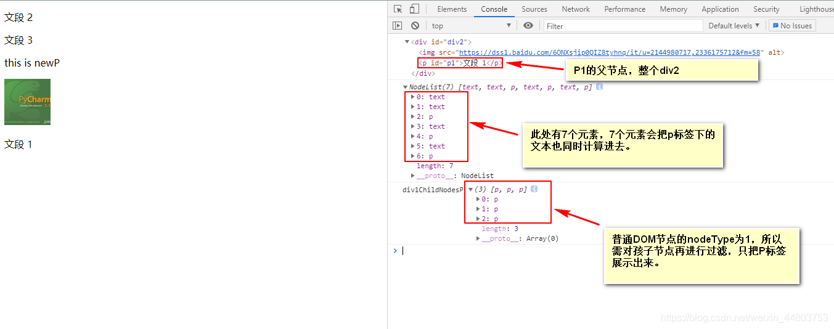Expand NodeList item 5: text

[x=413, y=146]
